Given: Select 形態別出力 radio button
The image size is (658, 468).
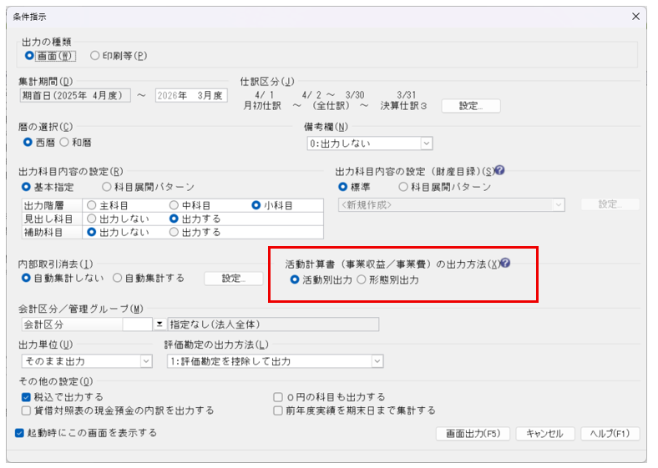Looking at the screenshot, I should point(362,280).
